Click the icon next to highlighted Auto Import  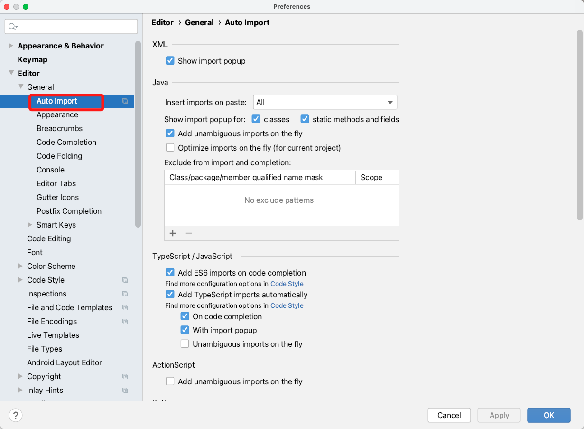tap(125, 101)
